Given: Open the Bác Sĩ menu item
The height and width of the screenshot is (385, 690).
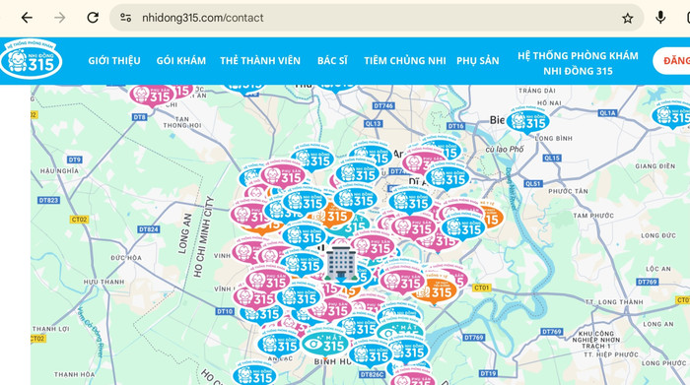Looking at the screenshot, I should point(333,61).
